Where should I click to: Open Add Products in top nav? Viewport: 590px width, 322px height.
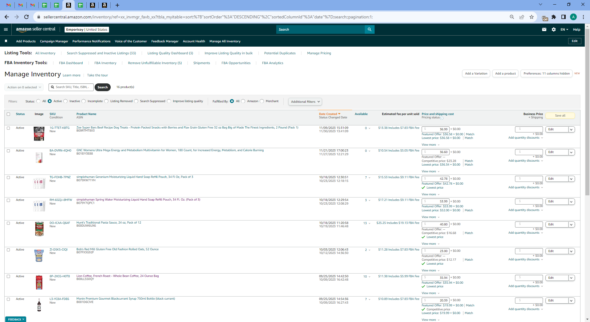pyautogui.click(x=26, y=41)
